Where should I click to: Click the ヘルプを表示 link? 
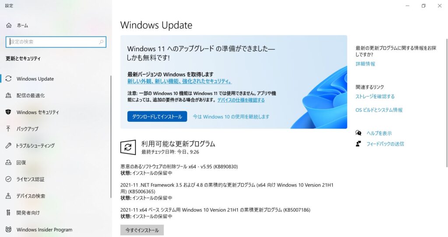379,133
